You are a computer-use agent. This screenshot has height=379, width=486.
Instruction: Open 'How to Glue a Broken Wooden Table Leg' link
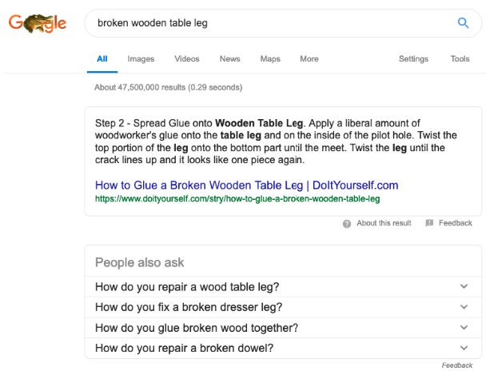click(246, 186)
